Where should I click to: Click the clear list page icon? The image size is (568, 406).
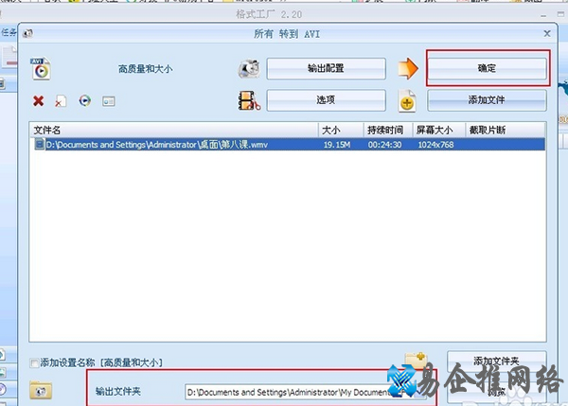[x=61, y=101]
